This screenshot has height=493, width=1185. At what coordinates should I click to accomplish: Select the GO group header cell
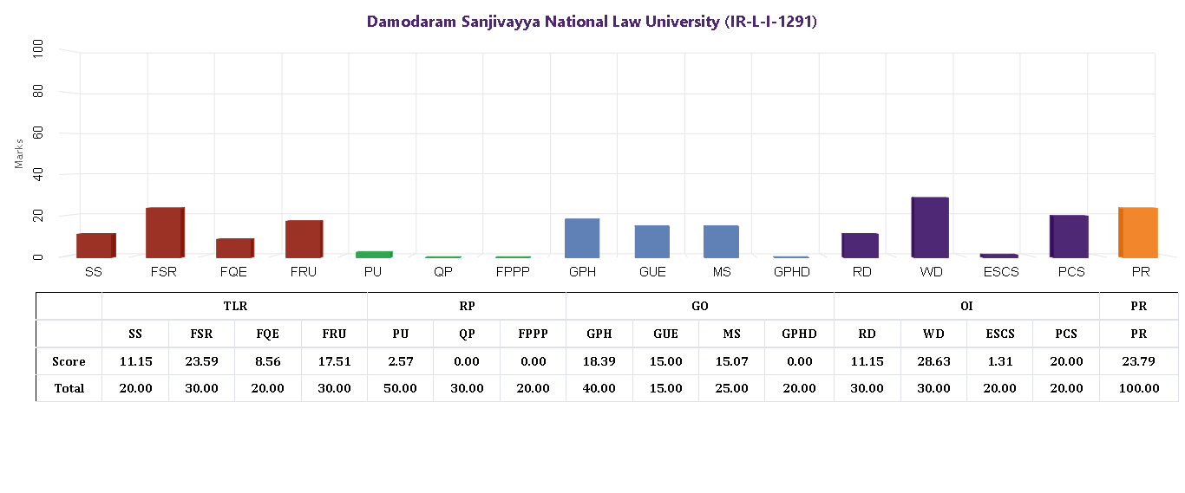(x=699, y=306)
